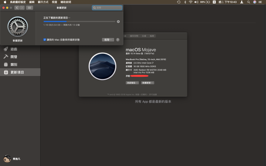The image size is (266, 166).
Task: Open the 編輯 menu
Action: (x=32, y=2)
